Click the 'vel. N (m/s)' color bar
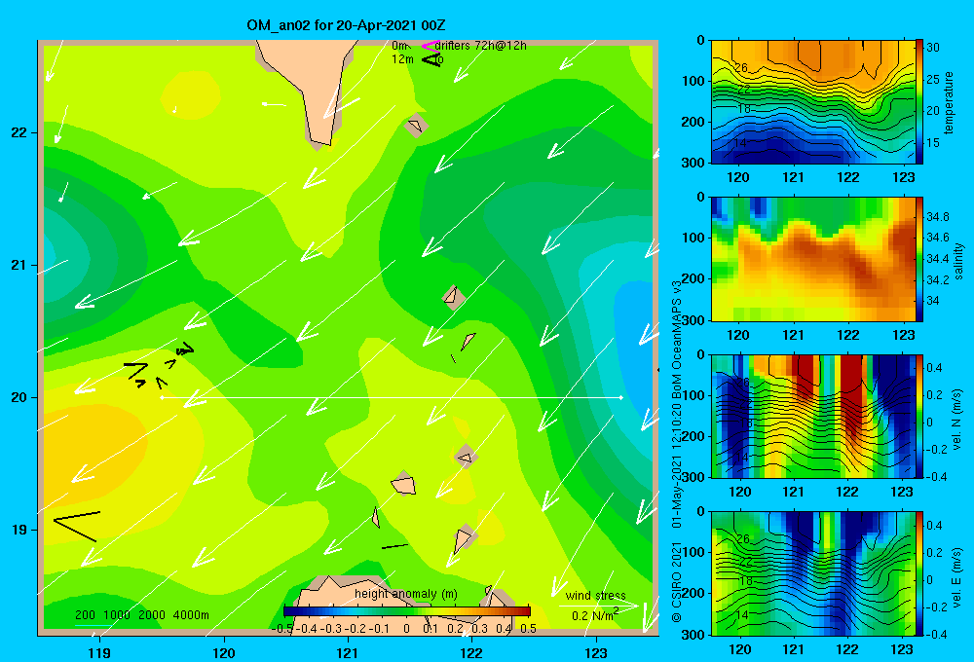Viewport: 974px width, 662px height. (x=919, y=416)
